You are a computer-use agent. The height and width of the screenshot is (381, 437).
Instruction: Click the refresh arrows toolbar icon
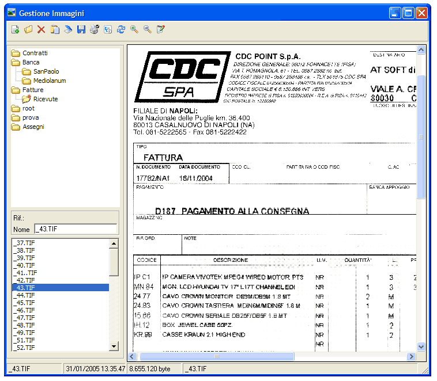(x=121, y=29)
